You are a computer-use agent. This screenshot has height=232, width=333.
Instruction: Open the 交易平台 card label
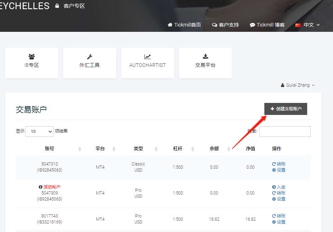205,65
